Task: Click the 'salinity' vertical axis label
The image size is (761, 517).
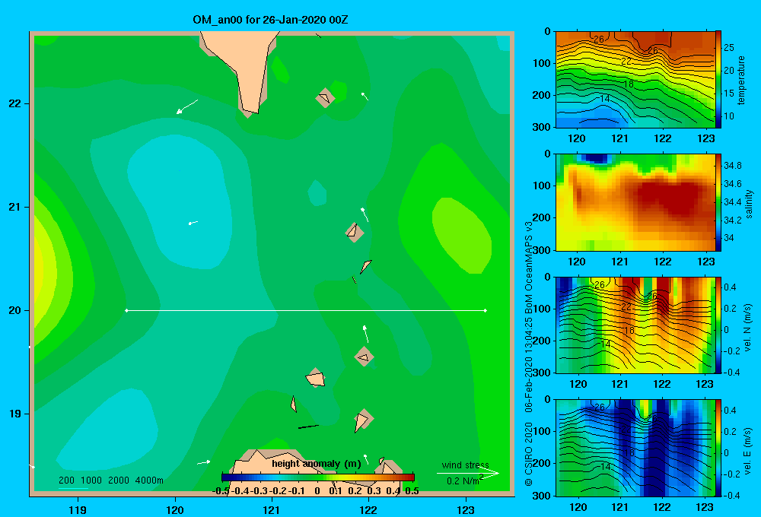Action: coord(749,204)
